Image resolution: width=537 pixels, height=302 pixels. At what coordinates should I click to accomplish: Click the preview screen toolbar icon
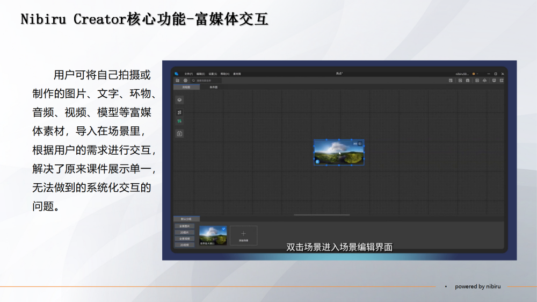tap(494, 81)
